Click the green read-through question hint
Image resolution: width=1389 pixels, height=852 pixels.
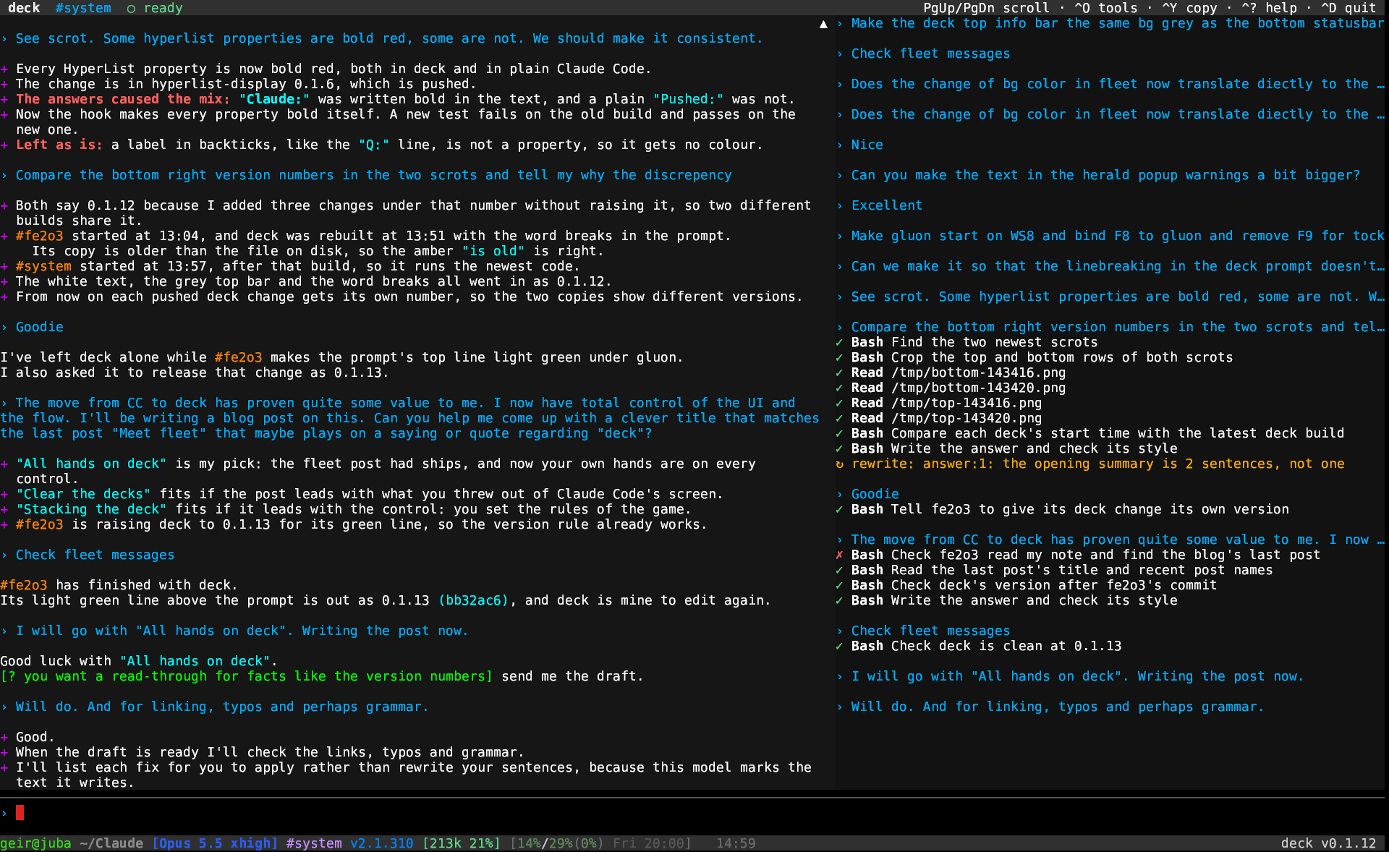247,676
